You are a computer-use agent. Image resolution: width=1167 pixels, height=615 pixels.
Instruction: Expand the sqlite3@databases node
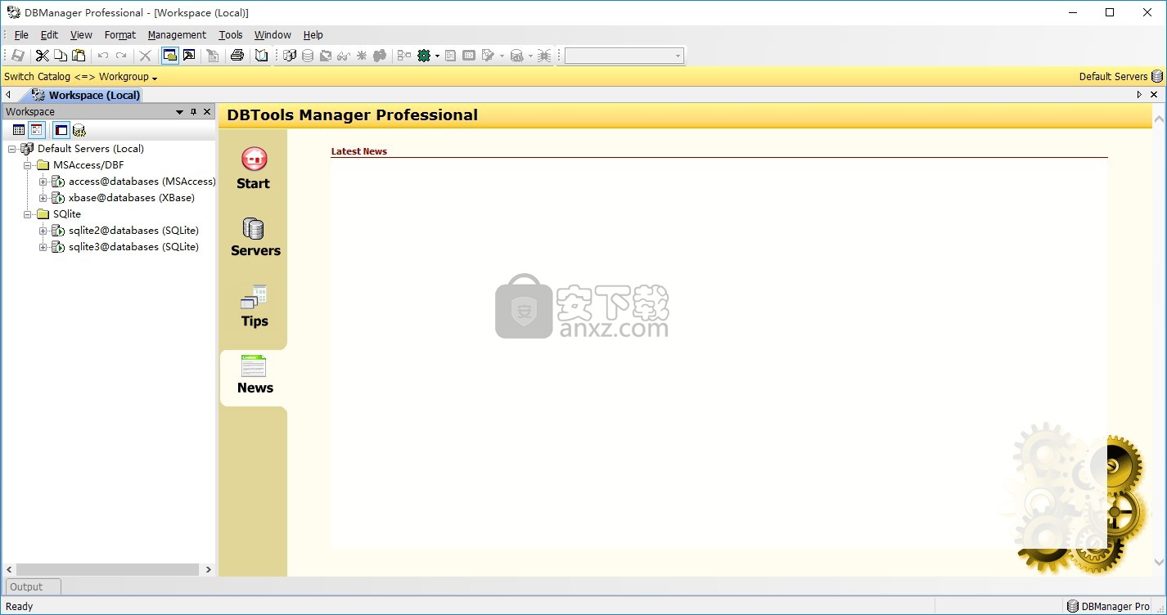[43, 247]
